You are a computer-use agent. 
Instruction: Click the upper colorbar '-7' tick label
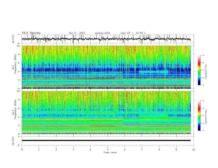pyautogui.click(x=203, y=85)
